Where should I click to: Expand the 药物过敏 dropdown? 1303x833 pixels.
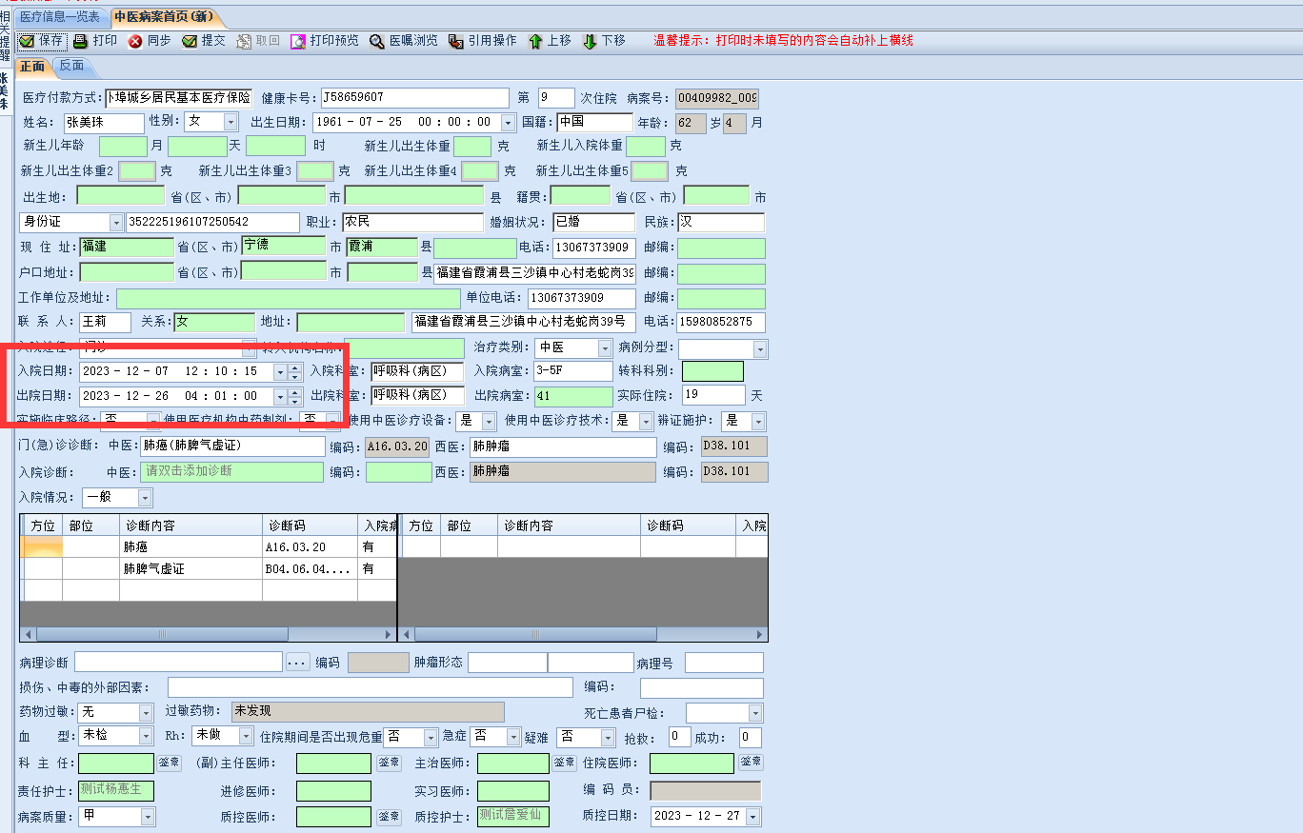tap(146, 712)
